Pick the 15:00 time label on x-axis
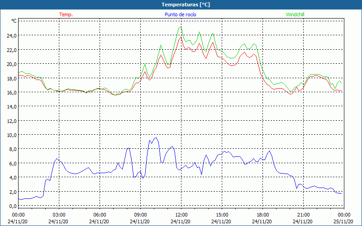This screenshot has height=226, width=362. 222,215
